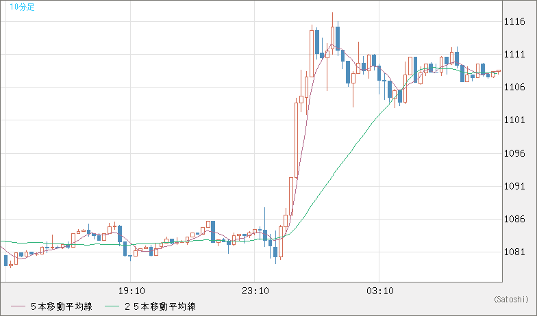The image size is (537, 316).
Task: Select the 1096 price level label
Action: 514,153
